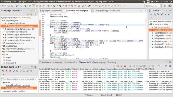Open the Package Explorer view menu arrow

pos(36,14)
